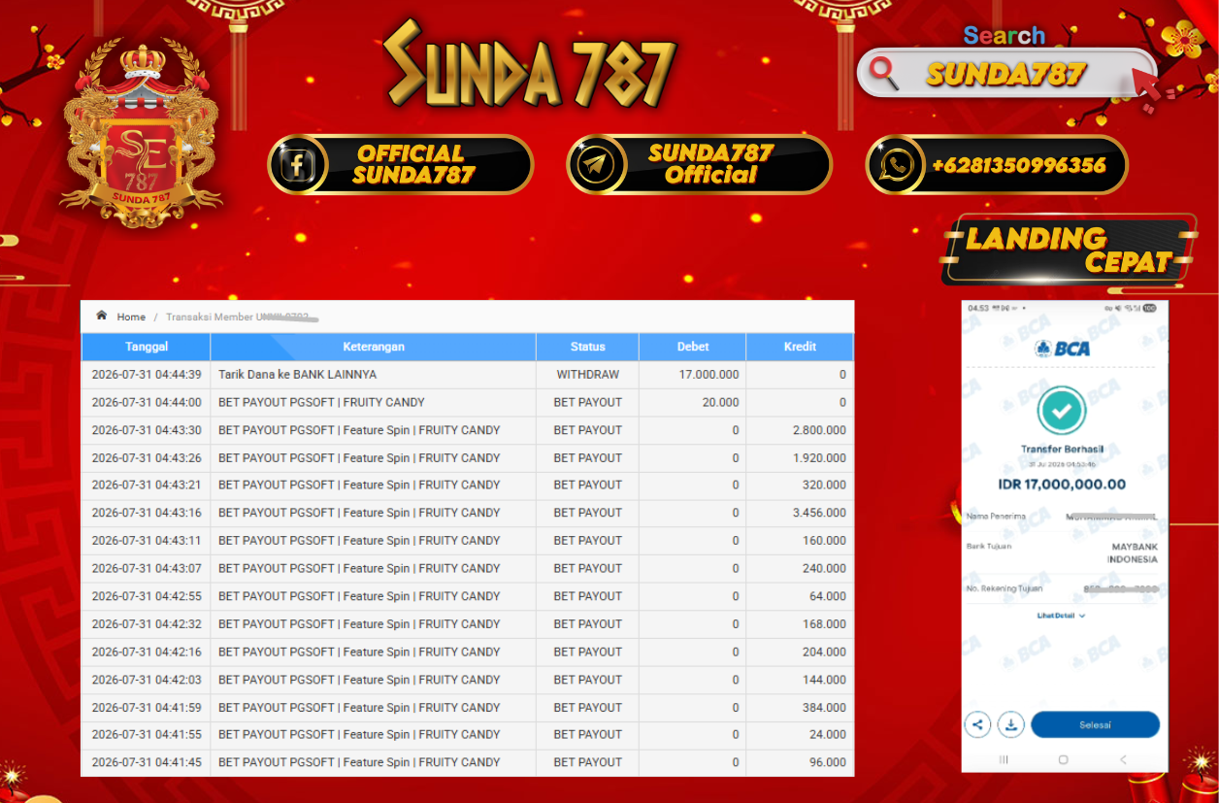Tap the Android back navigation arrow
The image size is (1219, 803).
[x=1124, y=759]
